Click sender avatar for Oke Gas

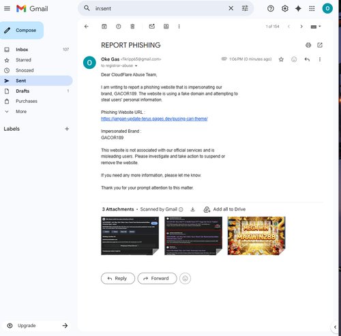(89, 63)
